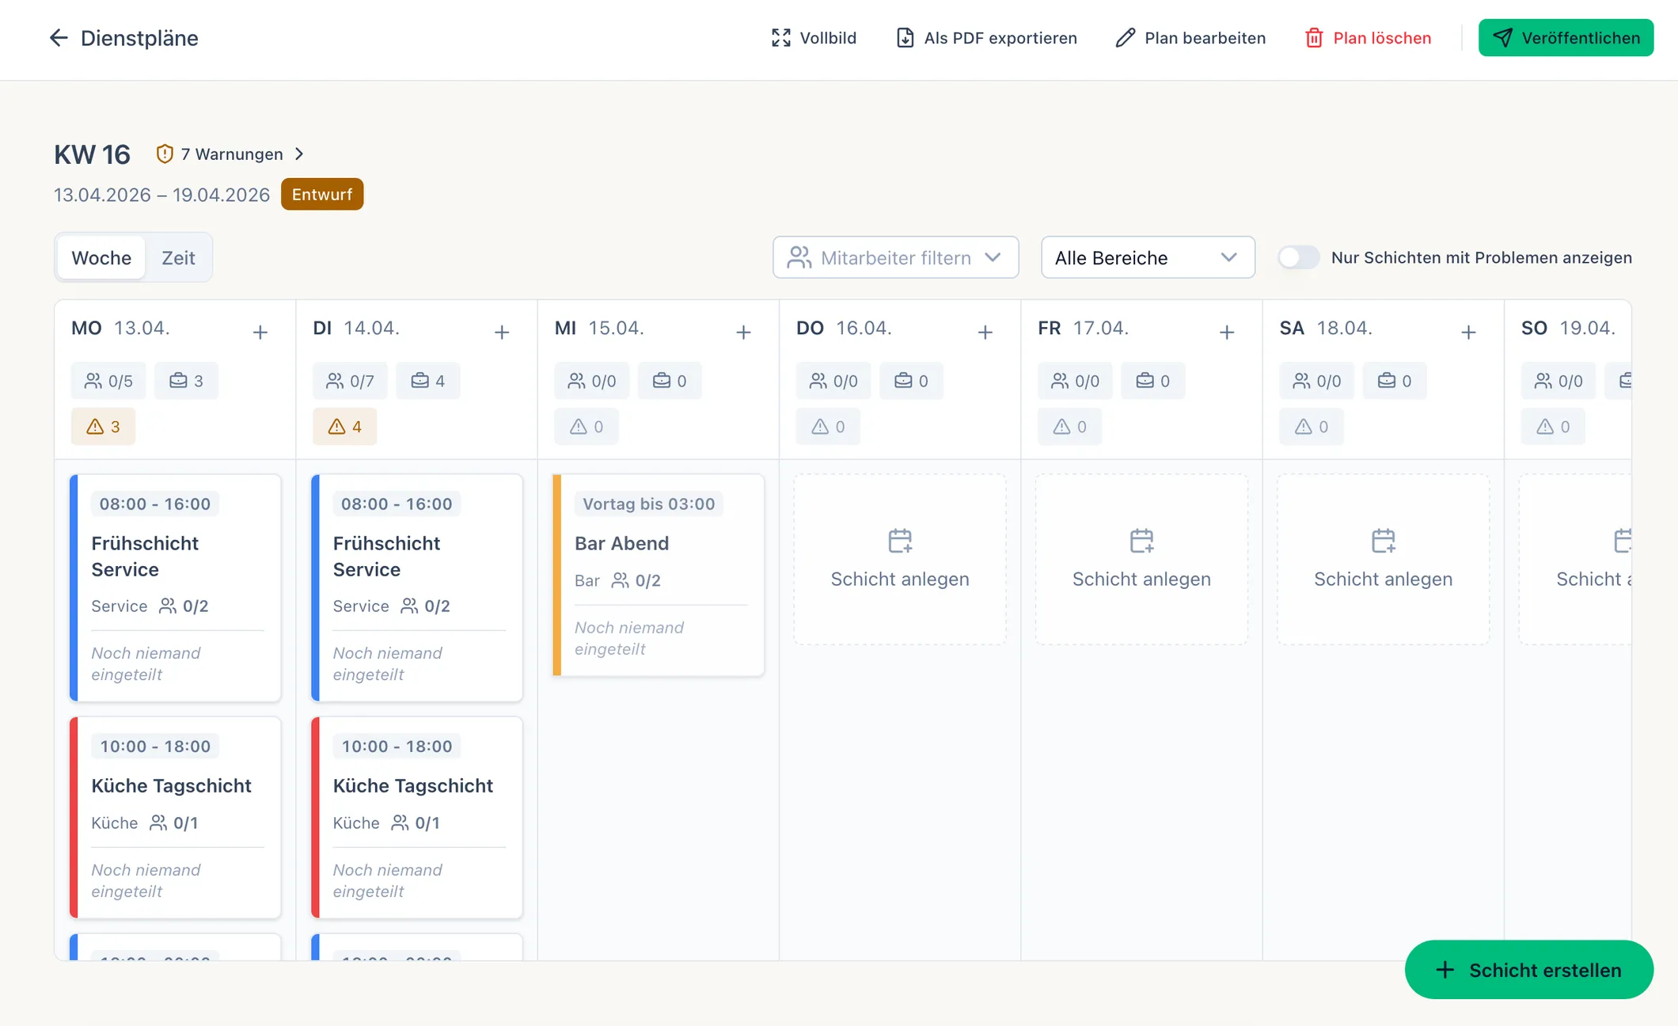The width and height of the screenshot is (1678, 1026).
Task: Open the Mitarbeiter filtern dropdown
Action: [x=895, y=257]
